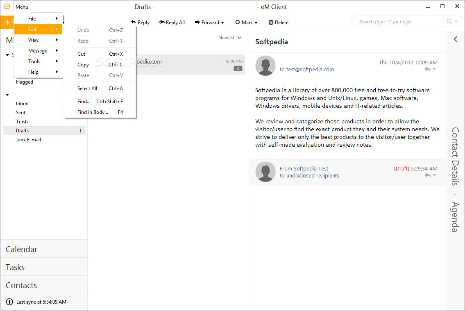465x311 pixels.
Task: Click the Delete trash button
Action: 279,22
